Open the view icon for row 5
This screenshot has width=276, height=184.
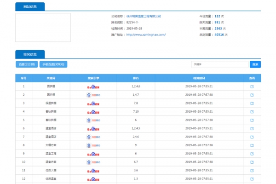[252, 120]
